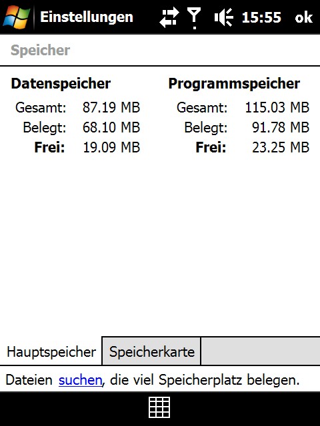Click the 23.25 MB Frei value
Image resolution: width=320 pixels, height=426 pixels.
coord(281,148)
